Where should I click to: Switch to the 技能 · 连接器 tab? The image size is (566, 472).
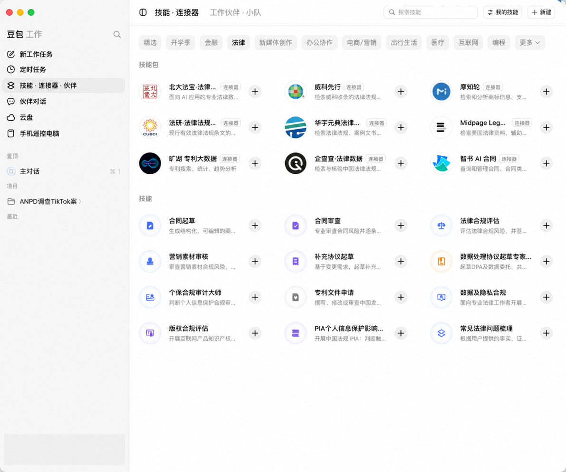click(x=176, y=13)
